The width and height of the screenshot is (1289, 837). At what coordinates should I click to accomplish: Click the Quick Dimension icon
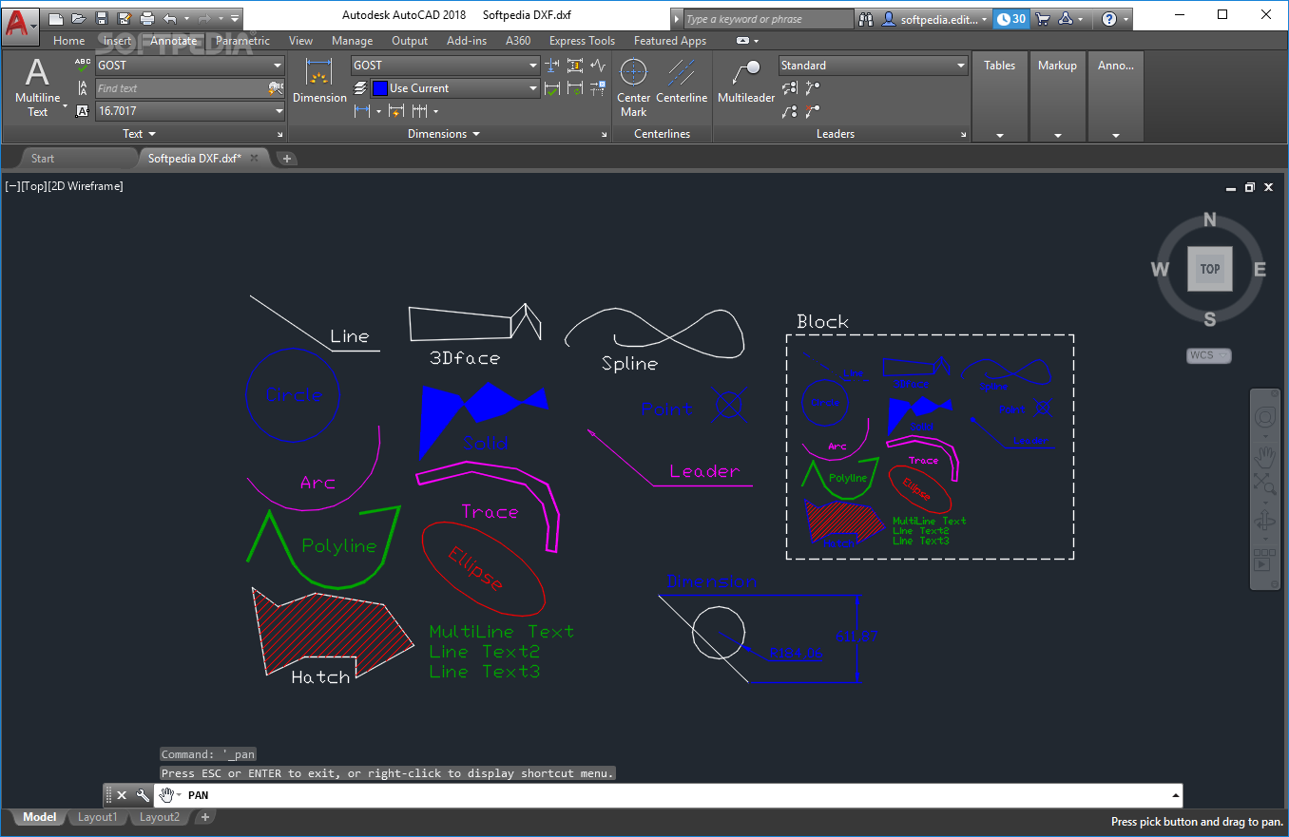[396, 111]
